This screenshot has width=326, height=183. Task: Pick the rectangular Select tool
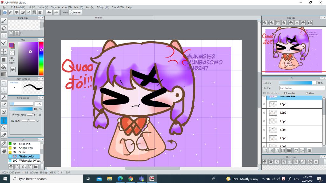[x=4, y=83]
